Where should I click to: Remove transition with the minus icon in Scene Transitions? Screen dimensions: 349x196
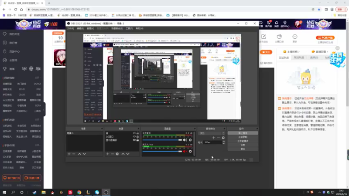(219, 138)
